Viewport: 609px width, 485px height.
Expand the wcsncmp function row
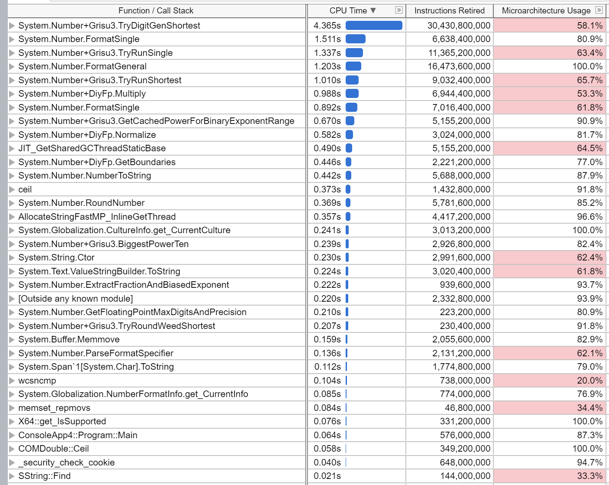(11, 380)
